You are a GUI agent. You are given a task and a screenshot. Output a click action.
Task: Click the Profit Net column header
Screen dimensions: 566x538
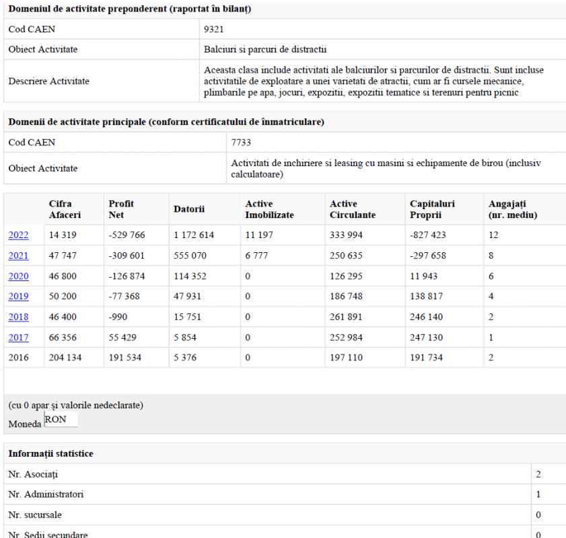click(121, 209)
